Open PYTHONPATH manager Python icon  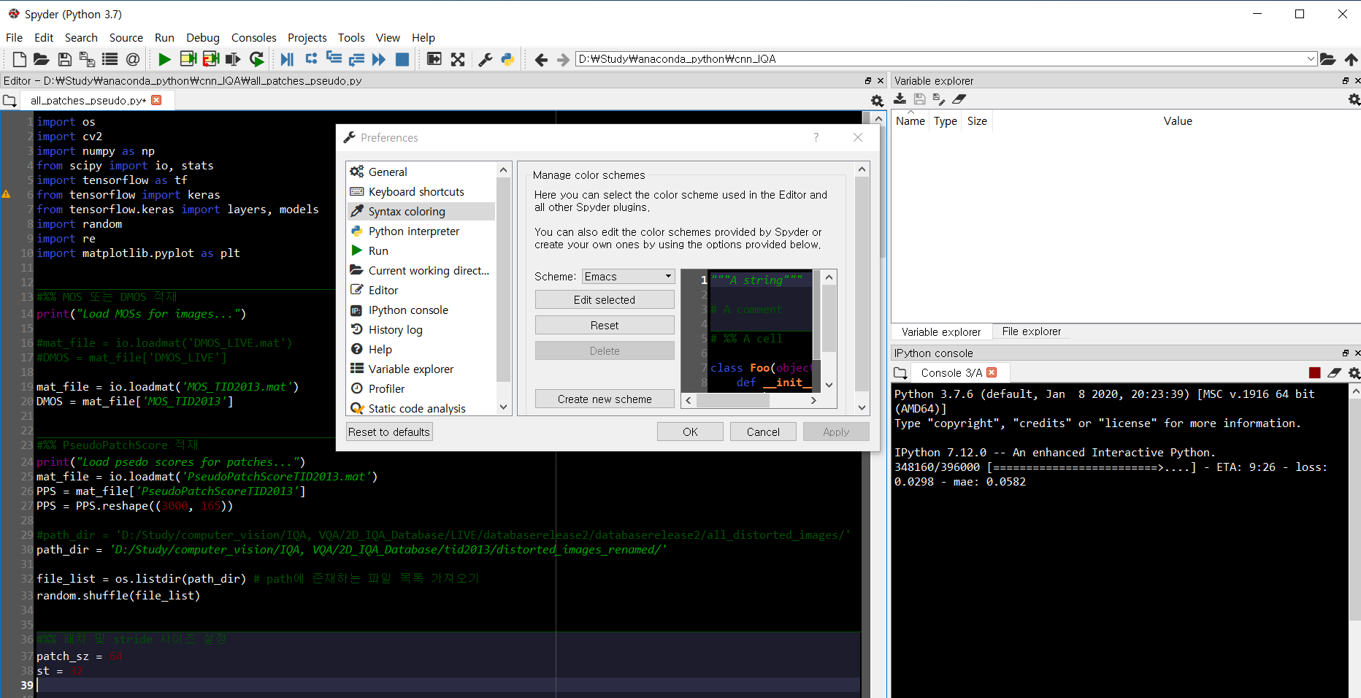coord(508,59)
